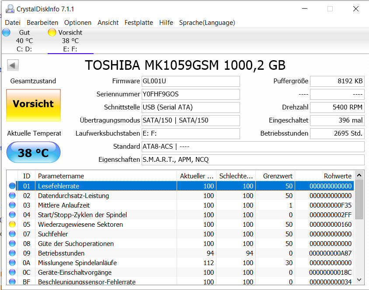Click the Schlechte... column header
The width and height of the screenshot is (369, 290).
[236, 176]
